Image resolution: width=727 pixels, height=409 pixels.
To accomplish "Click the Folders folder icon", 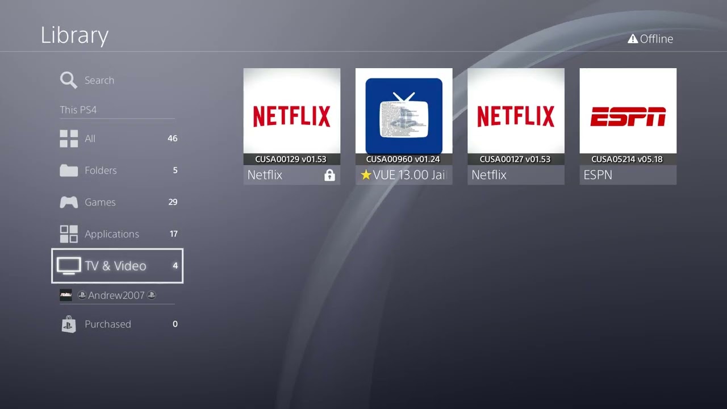I will (69, 170).
